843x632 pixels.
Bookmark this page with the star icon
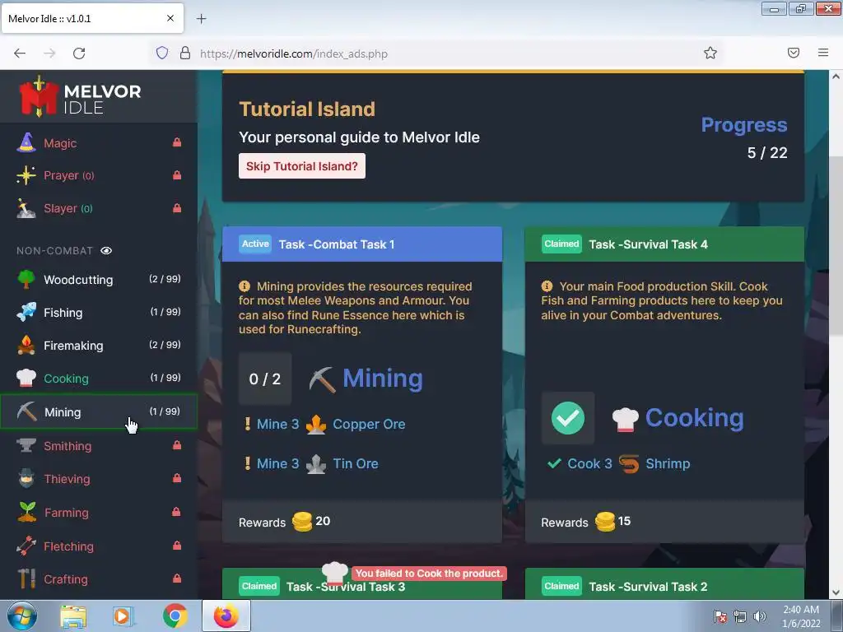pyautogui.click(x=710, y=53)
